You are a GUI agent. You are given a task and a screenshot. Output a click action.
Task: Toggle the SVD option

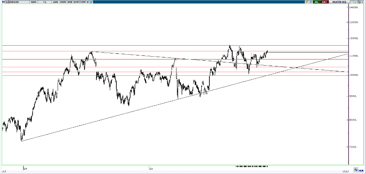pos(71,2)
